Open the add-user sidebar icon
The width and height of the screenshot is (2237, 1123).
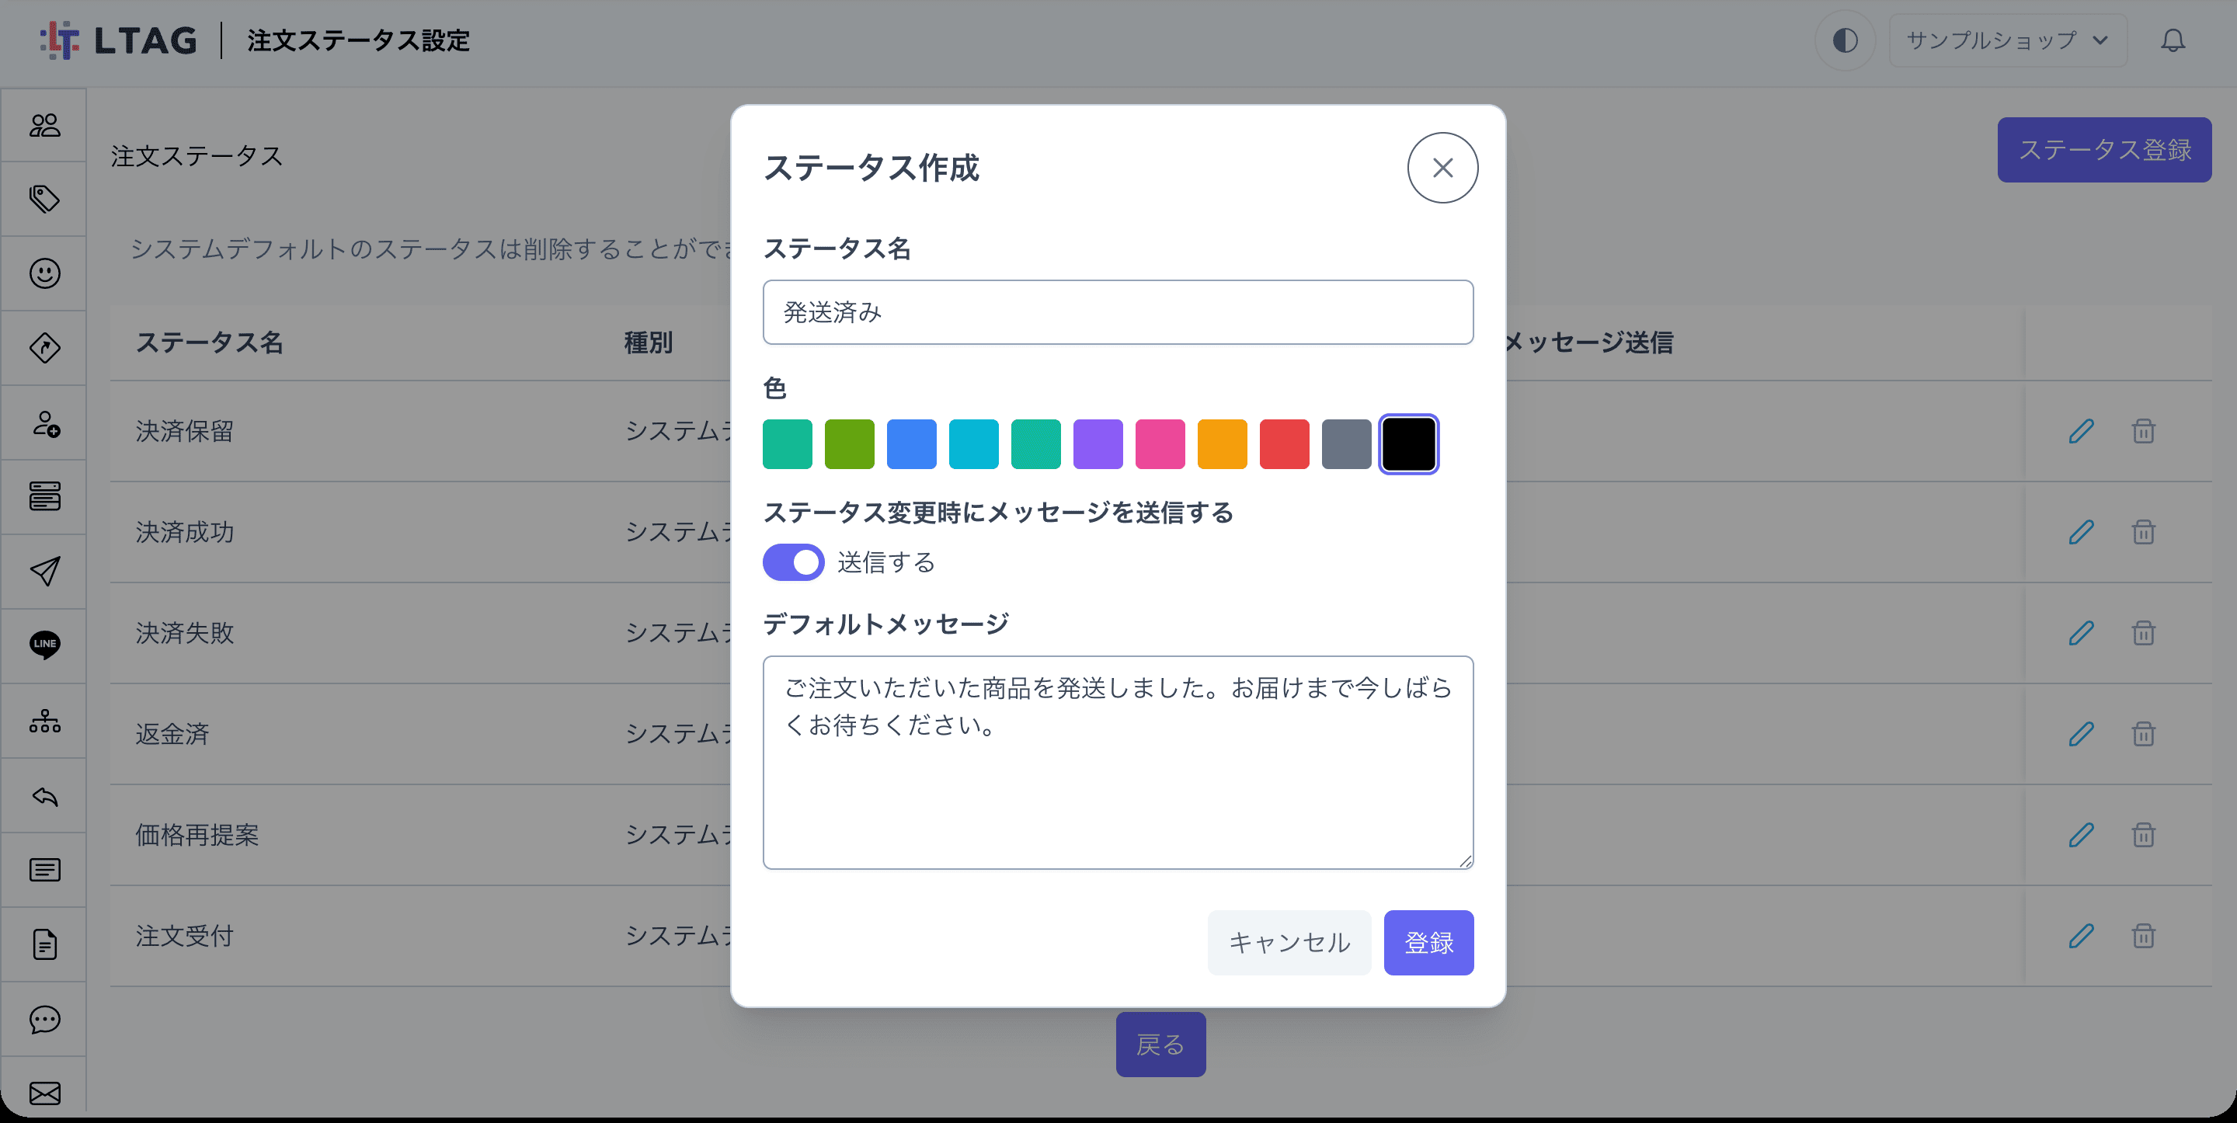pos(45,423)
